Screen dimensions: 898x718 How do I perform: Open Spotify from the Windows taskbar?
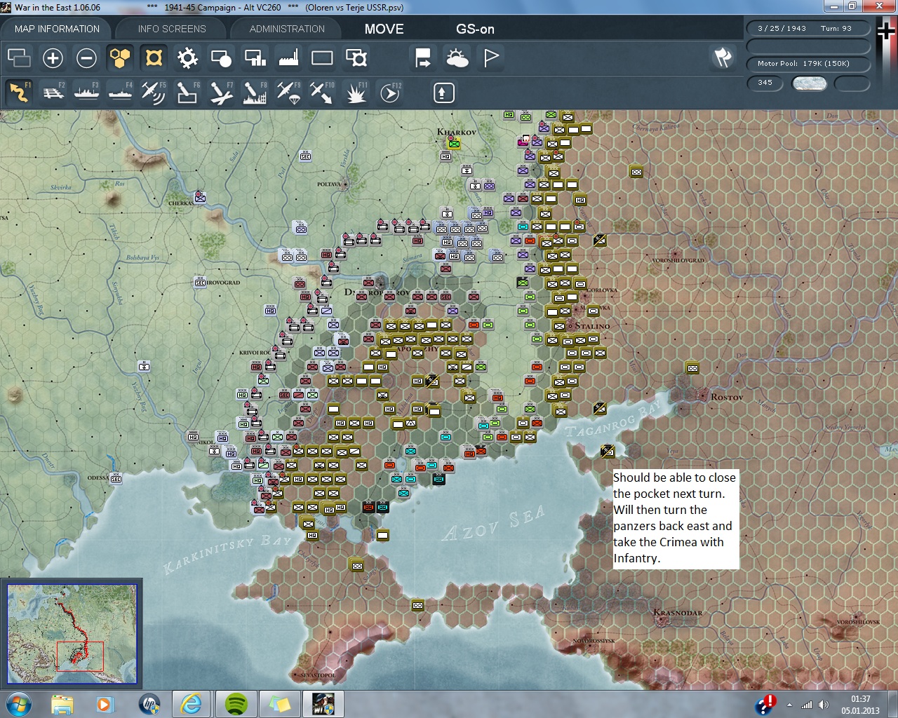237,703
